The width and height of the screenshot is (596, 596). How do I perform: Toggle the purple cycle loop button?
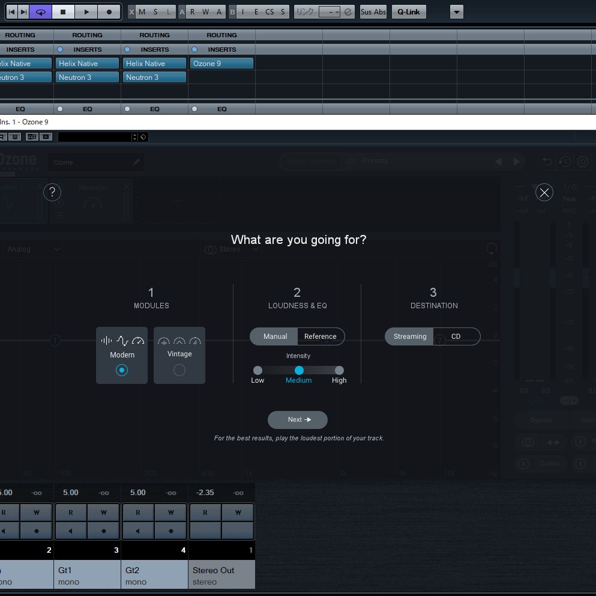[40, 12]
